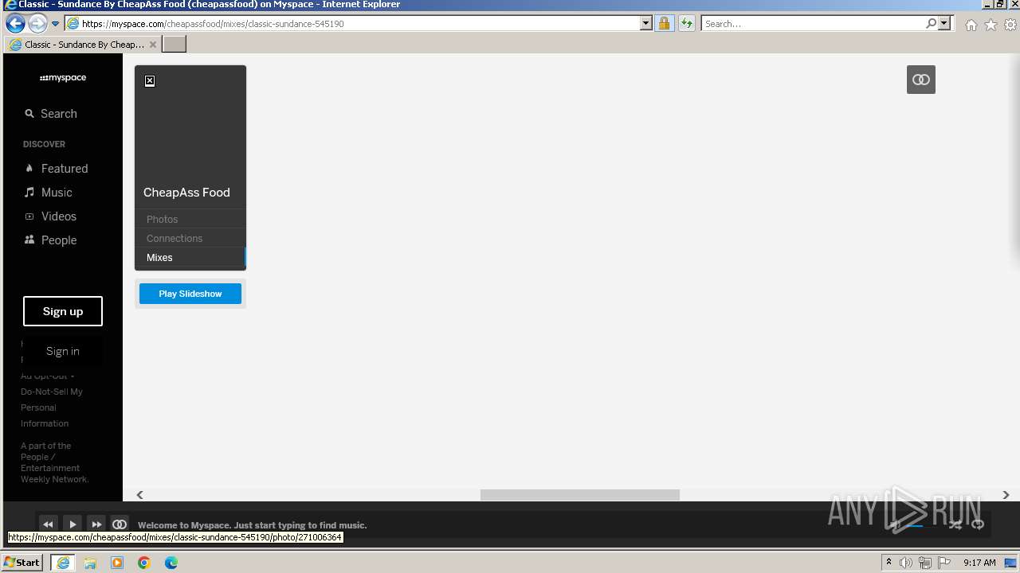Click the horizontal scrollbar thumb
This screenshot has height=573, width=1020.
pyautogui.click(x=580, y=494)
